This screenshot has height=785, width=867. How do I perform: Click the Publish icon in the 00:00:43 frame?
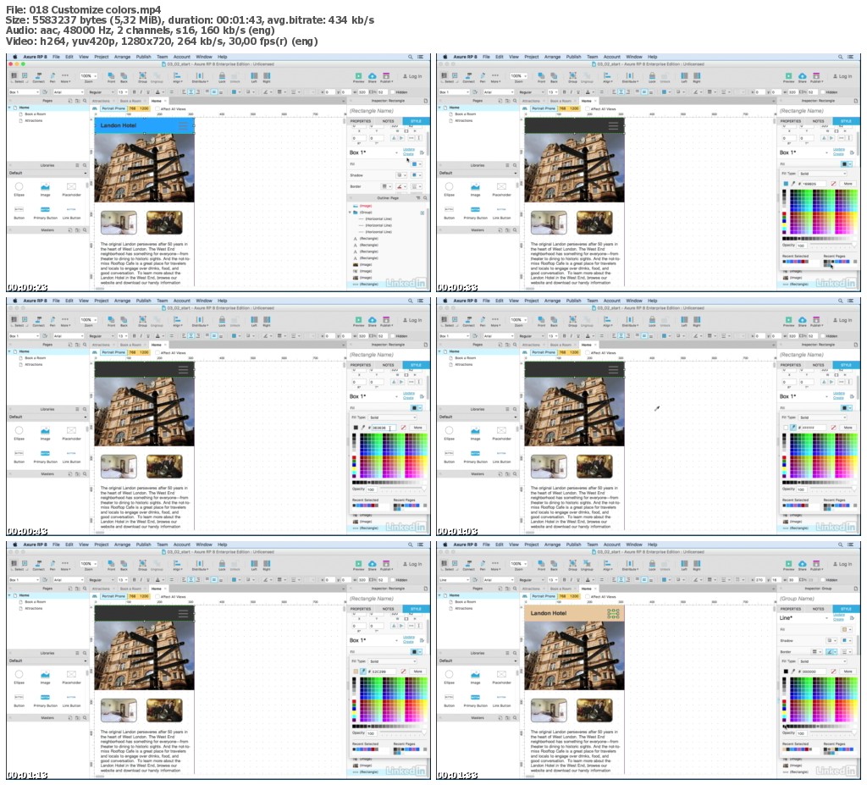point(386,320)
